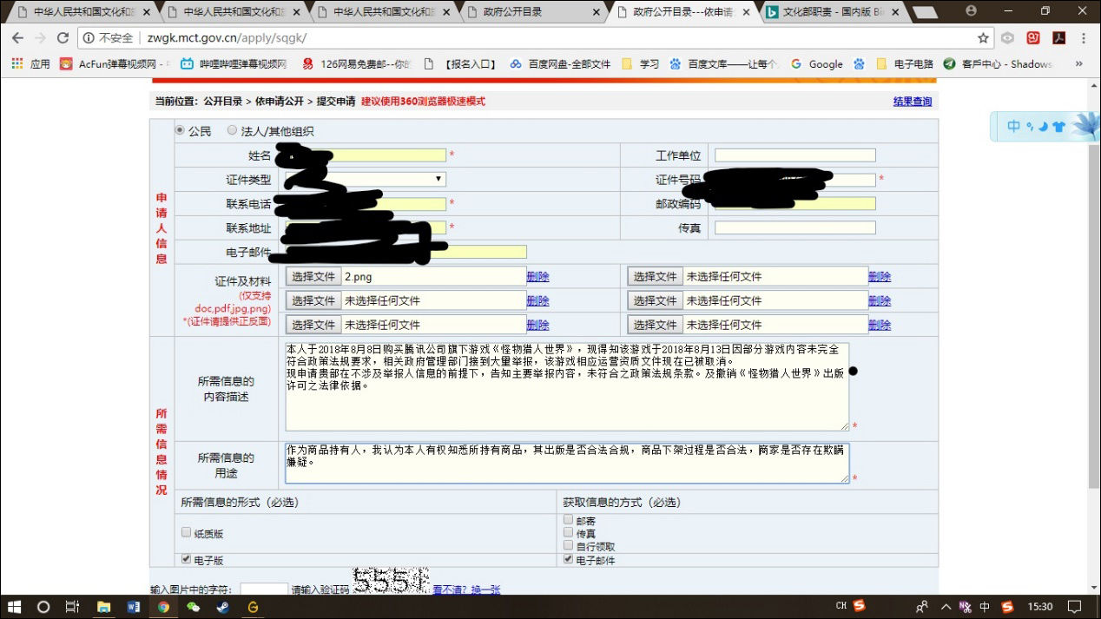Check the 邮寄 delivery checkbox
Viewport: 1101px width, 619px height.
(x=568, y=519)
